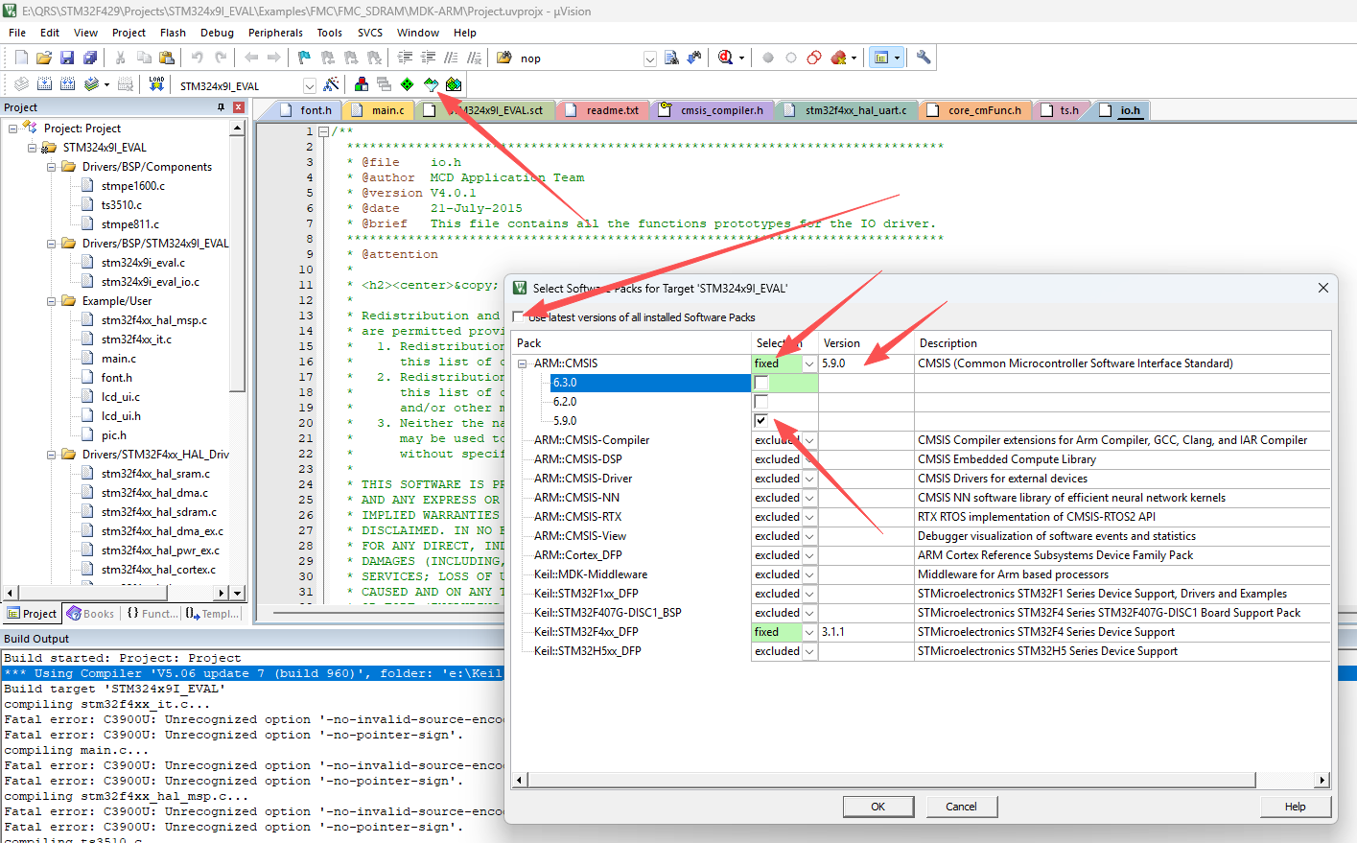Uncheck the CMSIS 5.9.0 version box
The width and height of the screenshot is (1357, 843).
760,421
